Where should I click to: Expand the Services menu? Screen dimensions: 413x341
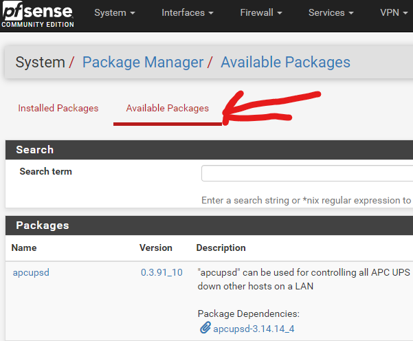coord(331,12)
